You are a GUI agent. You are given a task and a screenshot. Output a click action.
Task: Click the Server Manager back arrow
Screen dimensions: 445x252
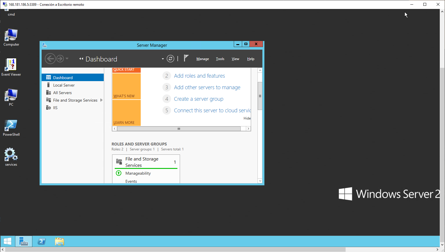pos(50,59)
